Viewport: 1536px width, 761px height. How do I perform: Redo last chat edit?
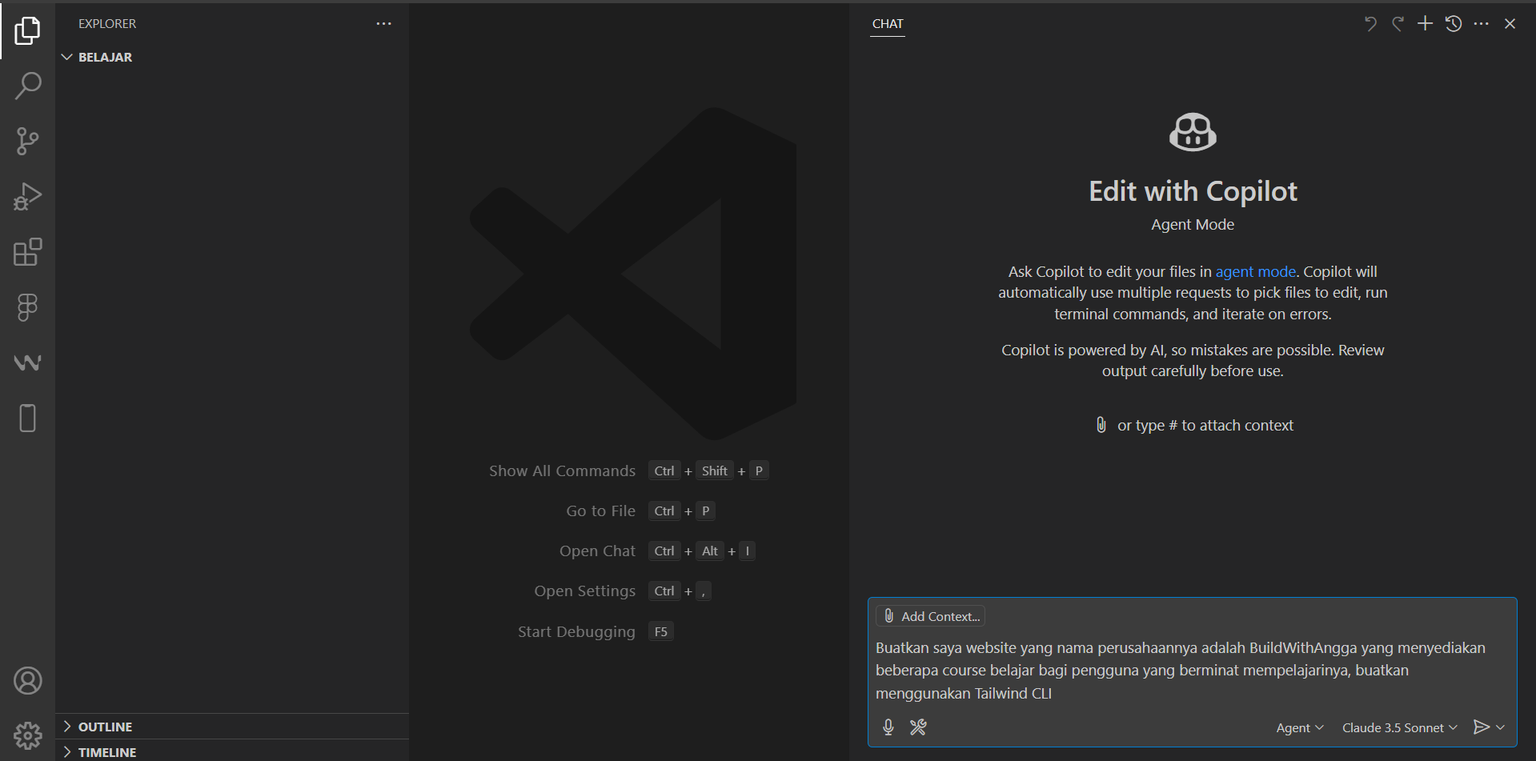(1398, 24)
